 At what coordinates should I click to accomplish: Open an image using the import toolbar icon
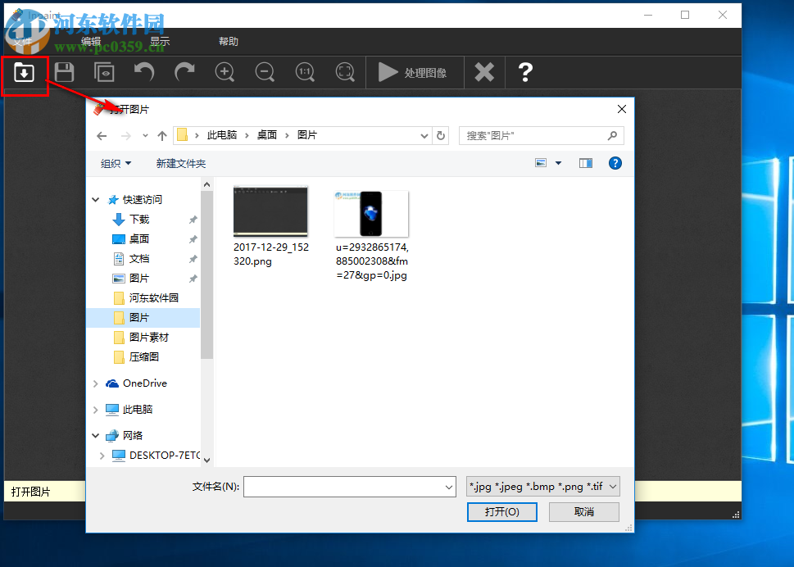coord(24,72)
